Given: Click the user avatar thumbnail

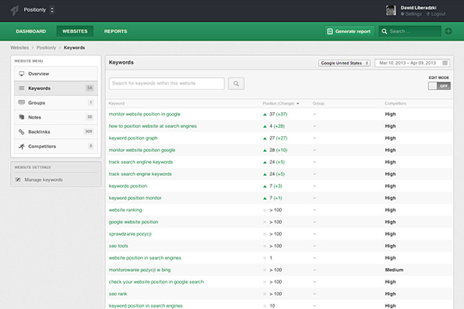Looking at the screenshot, I should [391, 11].
